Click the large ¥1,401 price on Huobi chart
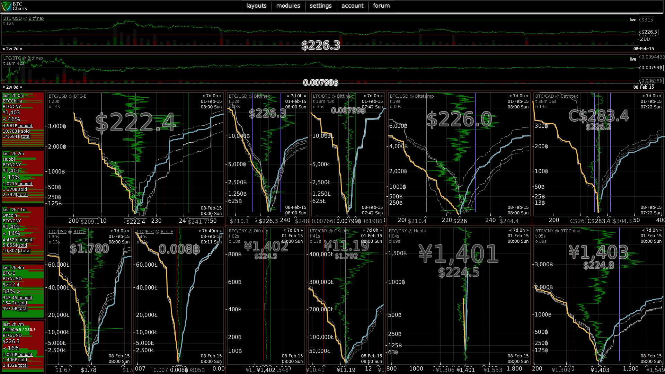Screen dimensions: 665x374 (x=459, y=253)
